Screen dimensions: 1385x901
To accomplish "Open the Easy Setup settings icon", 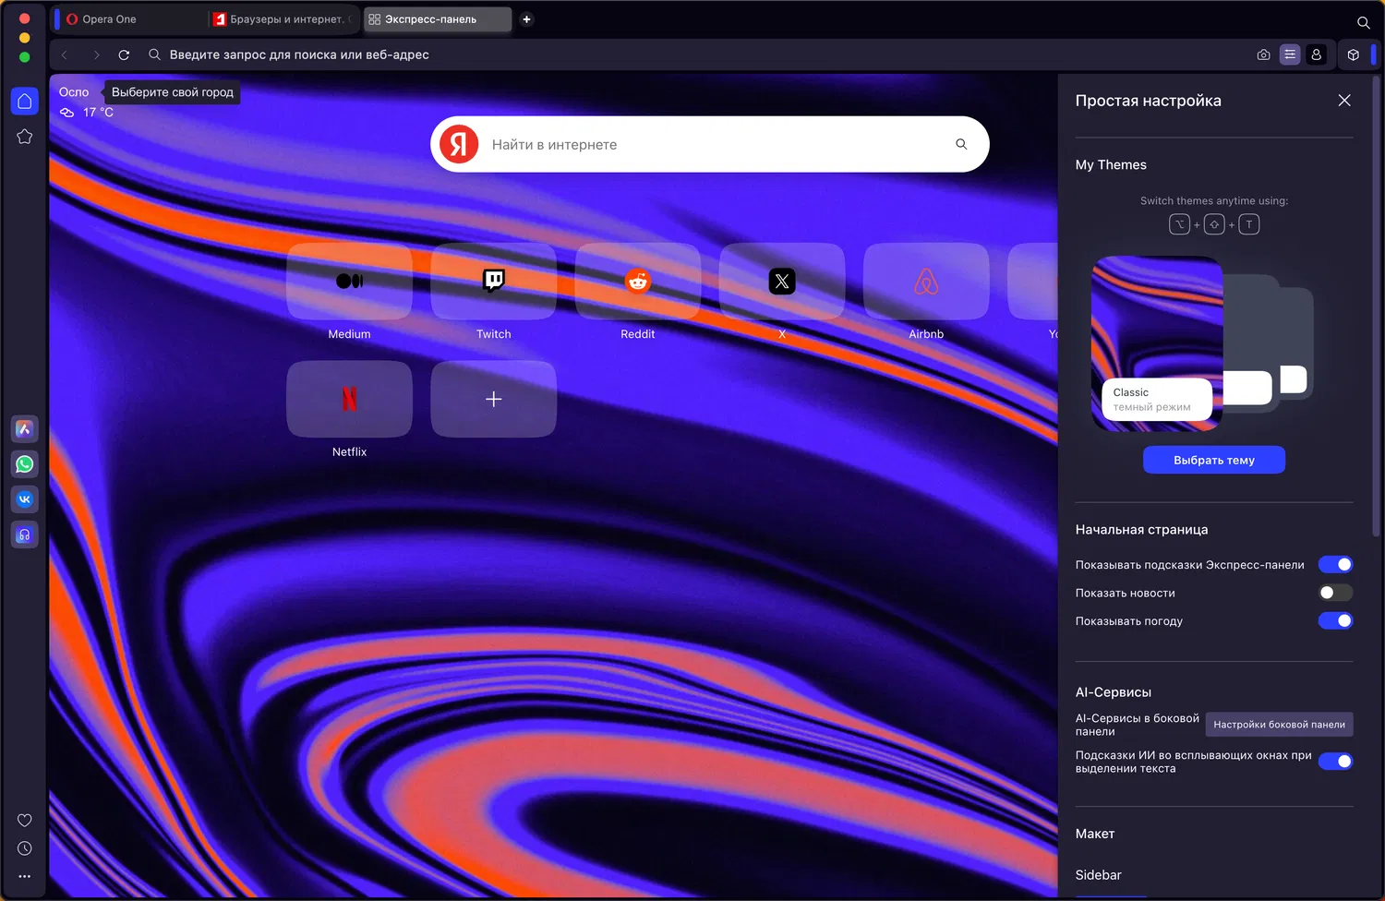I will (x=1290, y=55).
